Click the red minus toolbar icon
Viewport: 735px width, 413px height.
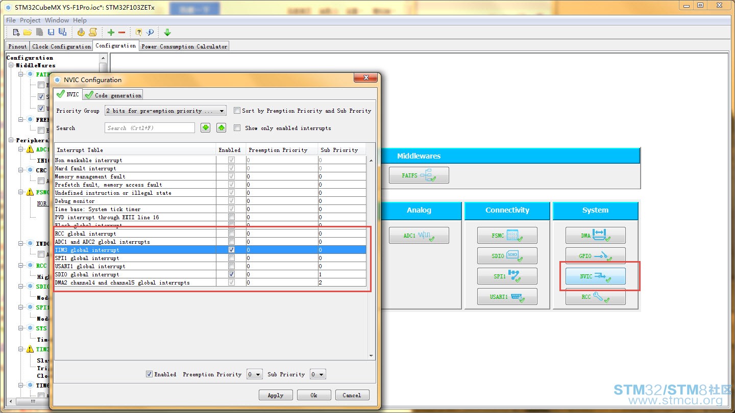pyautogui.click(x=121, y=33)
